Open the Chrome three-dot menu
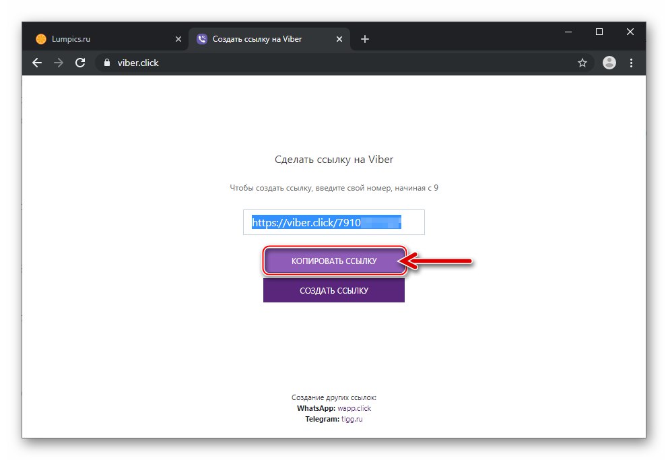The image size is (668, 460). tap(631, 63)
